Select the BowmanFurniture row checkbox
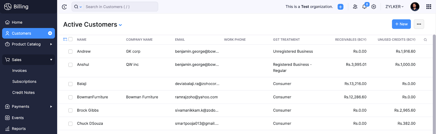 [70, 97]
